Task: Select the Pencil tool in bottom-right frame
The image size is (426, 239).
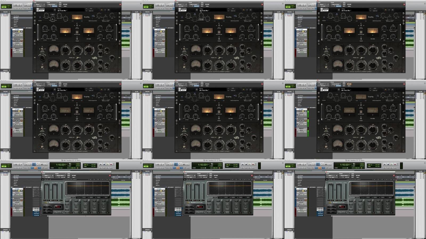Action: point(330,164)
